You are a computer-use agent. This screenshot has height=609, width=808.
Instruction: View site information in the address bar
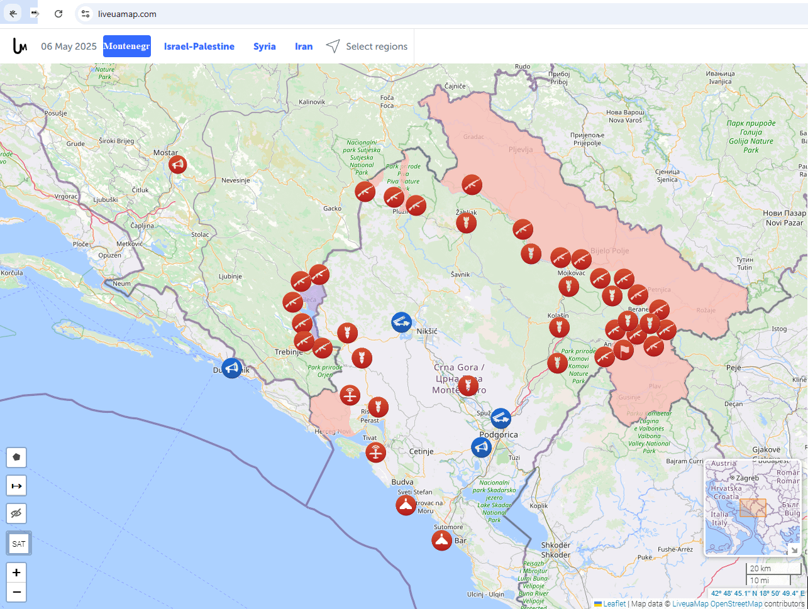[86, 14]
